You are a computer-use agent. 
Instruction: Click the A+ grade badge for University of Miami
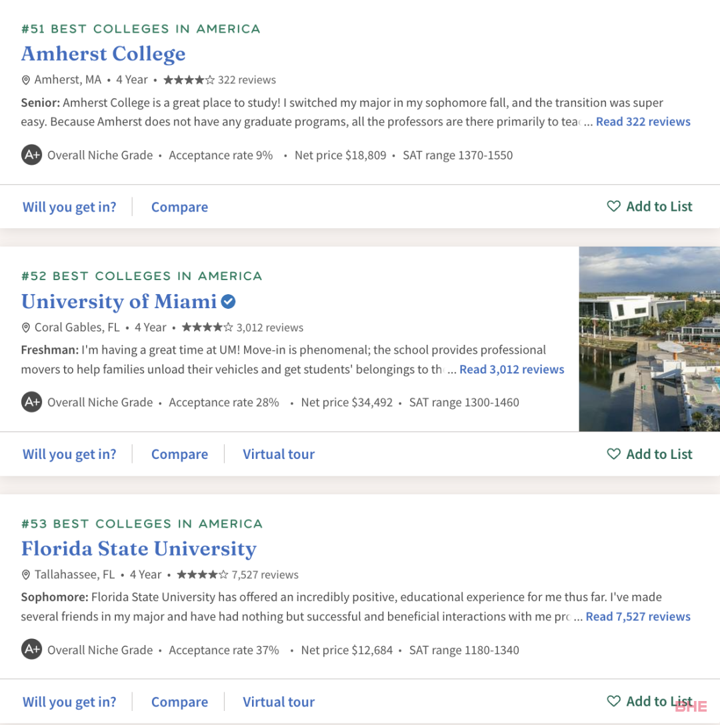point(31,402)
